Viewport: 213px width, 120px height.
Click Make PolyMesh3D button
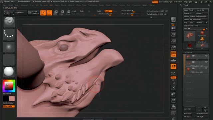click(x=199, y=16)
